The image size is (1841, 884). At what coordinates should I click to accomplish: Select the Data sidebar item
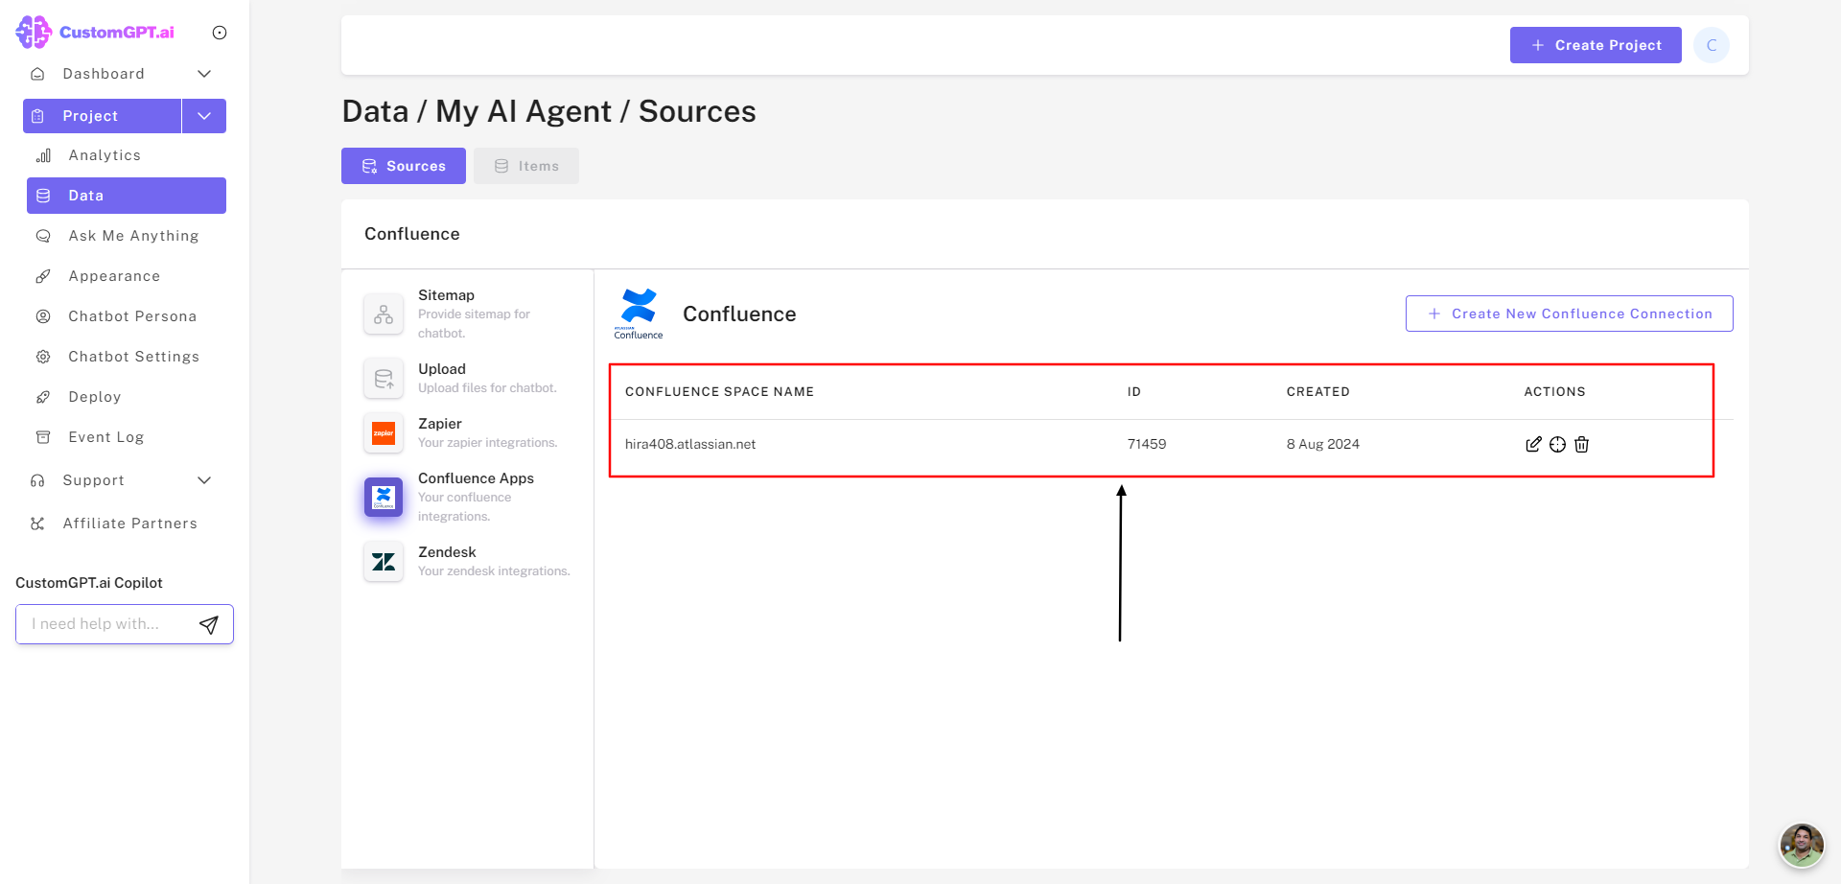coord(127,196)
